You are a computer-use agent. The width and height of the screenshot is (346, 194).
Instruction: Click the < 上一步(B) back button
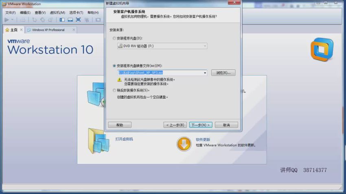[175, 125]
